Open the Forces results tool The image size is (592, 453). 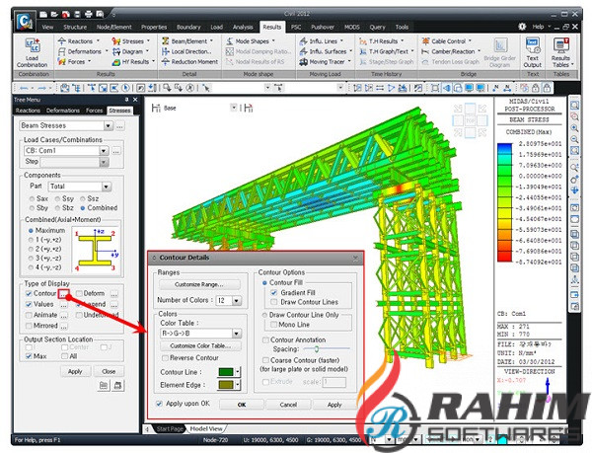click(72, 61)
